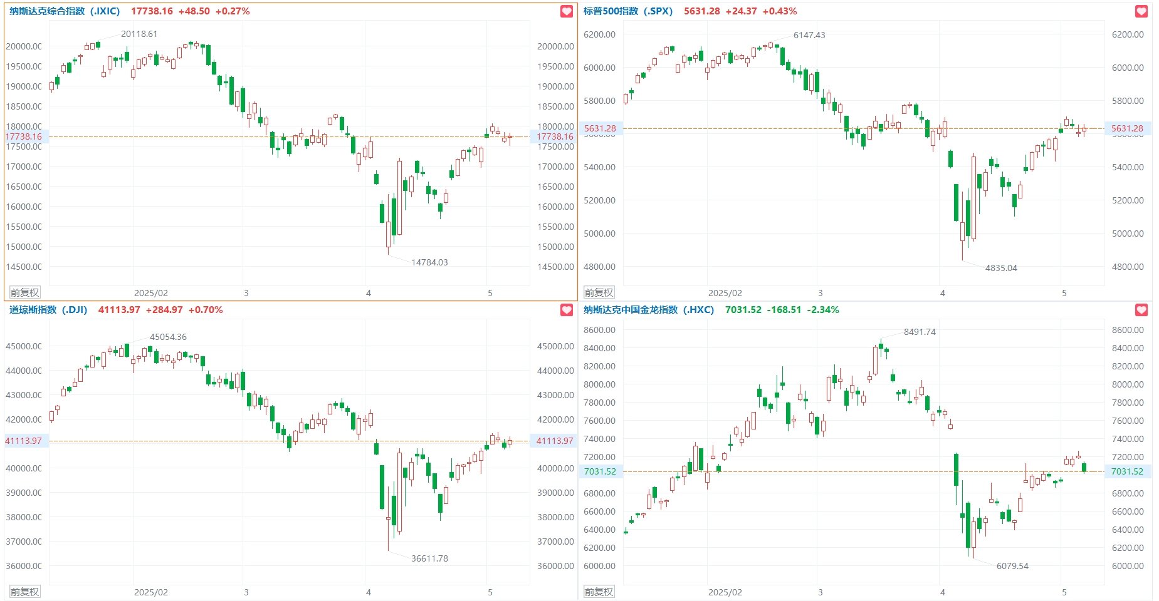Toggle favorite heart on Golden Dragon chart
This screenshot has height=601, width=1159.
tap(1141, 310)
